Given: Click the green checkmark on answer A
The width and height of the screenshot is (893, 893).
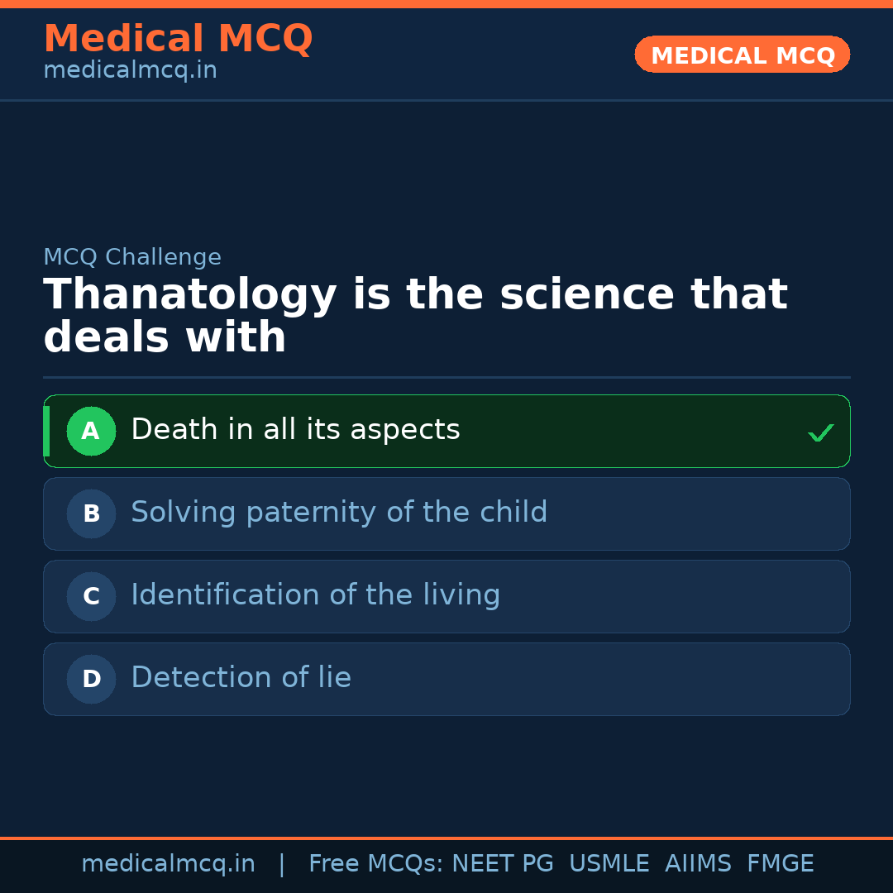Looking at the screenshot, I should 820,432.
